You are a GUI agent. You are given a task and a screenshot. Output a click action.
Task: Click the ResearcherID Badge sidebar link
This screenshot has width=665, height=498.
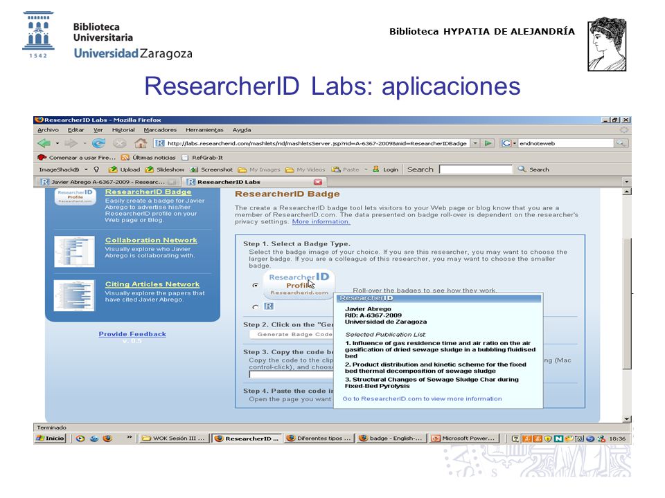148,192
